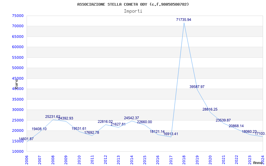Image resolution: width=266 pixels, height=166 pixels.
Task: Select the x-axis year 2023
Action: pyautogui.click(x=249, y=160)
